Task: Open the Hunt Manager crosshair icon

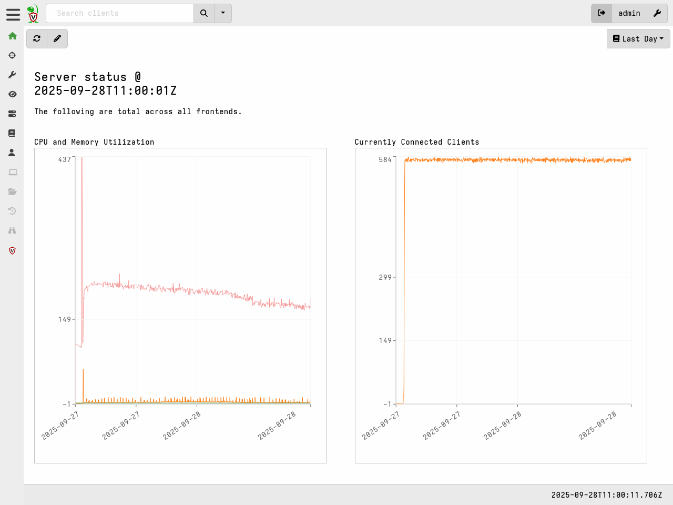Action: click(12, 55)
